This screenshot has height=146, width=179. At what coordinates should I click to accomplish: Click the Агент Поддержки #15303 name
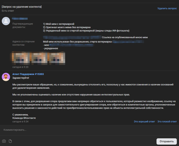[x=28, y=74]
